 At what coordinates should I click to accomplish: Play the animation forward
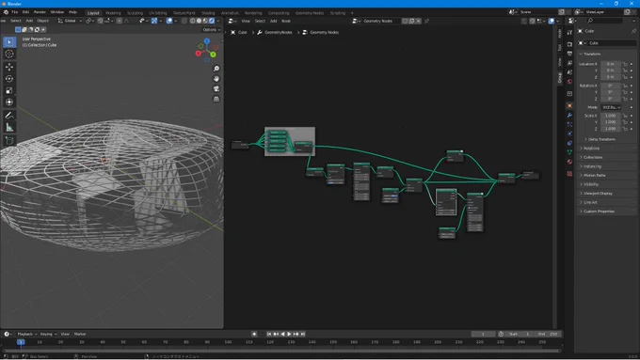[x=289, y=334]
